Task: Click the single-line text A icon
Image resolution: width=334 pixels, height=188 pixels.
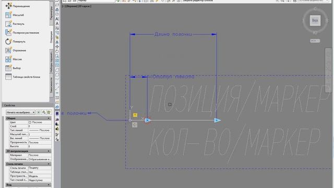Action: coord(57,23)
